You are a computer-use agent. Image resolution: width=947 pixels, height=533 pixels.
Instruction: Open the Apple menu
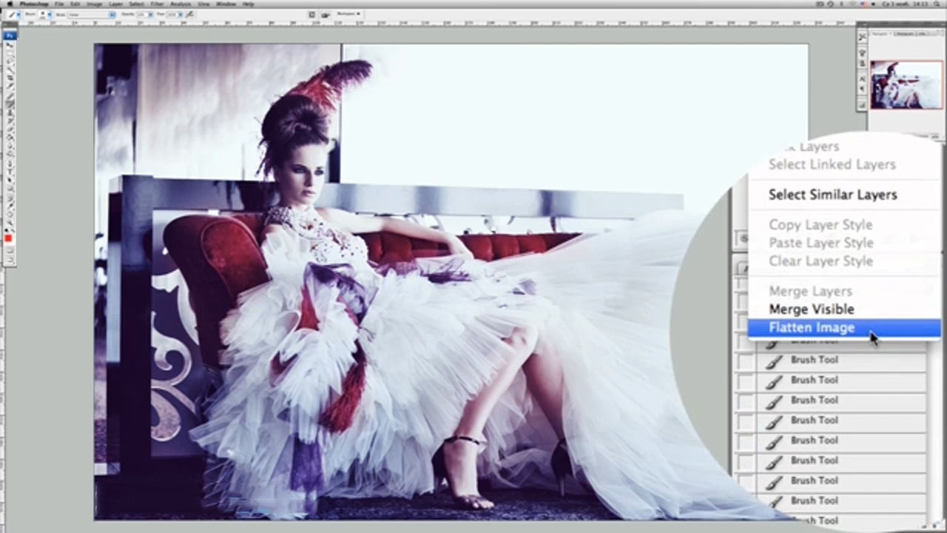click(x=10, y=4)
